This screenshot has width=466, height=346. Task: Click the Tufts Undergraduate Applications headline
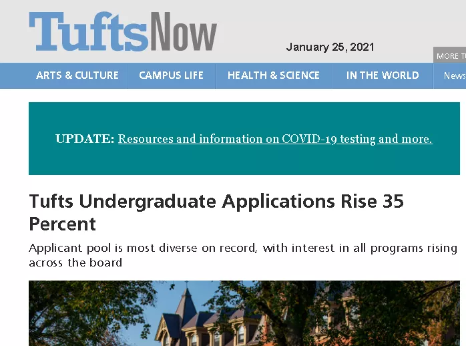tap(216, 212)
